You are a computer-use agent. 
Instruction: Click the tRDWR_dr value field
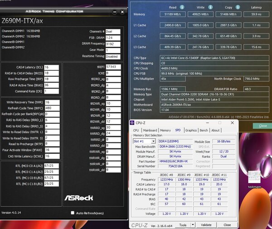pos(113,116)
